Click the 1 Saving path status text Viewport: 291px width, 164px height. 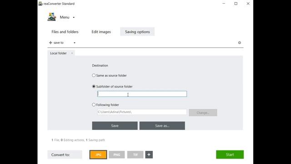95,140
